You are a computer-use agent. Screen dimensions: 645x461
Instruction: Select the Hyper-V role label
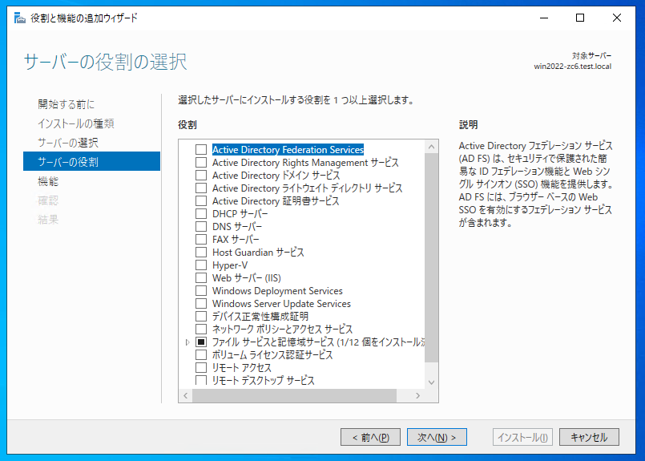(230, 265)
